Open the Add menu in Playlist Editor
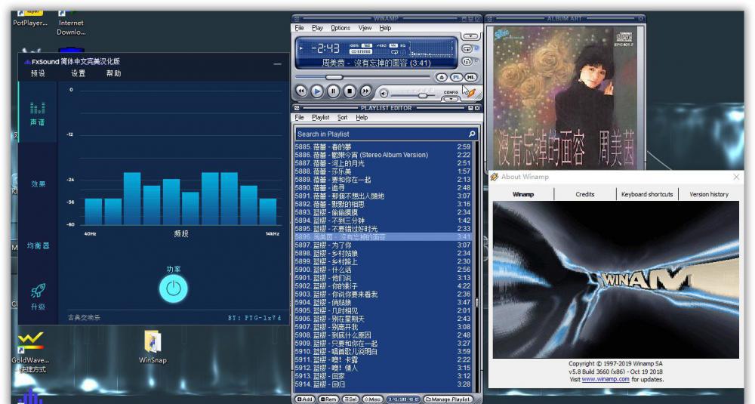Screen dimensions: 755x404 (304, 399)
